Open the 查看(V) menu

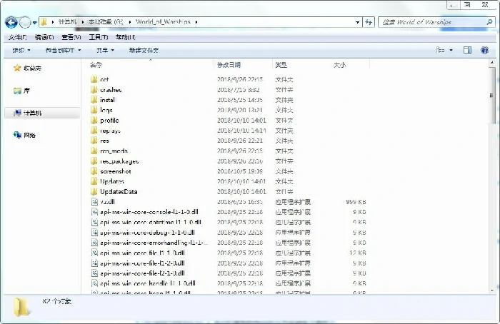(71, 37)
